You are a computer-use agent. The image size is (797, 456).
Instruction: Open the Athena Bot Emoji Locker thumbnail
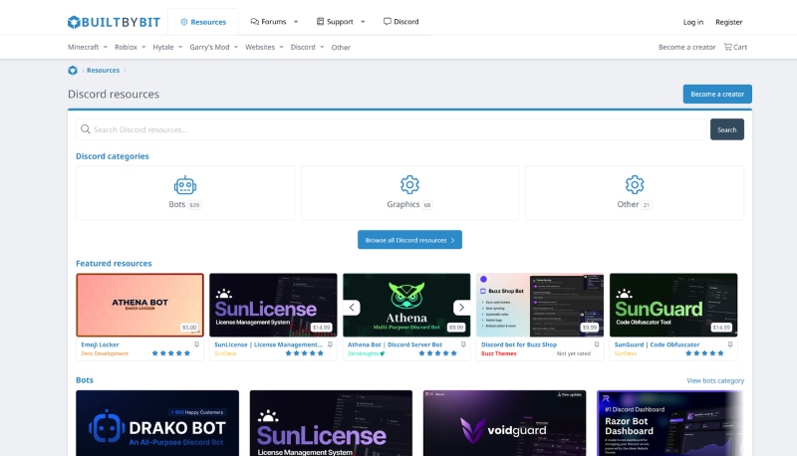click(139, 306)
